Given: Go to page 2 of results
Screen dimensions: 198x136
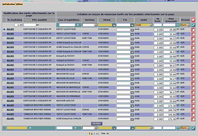Looking at the screenshot, I should coord(92,134).
